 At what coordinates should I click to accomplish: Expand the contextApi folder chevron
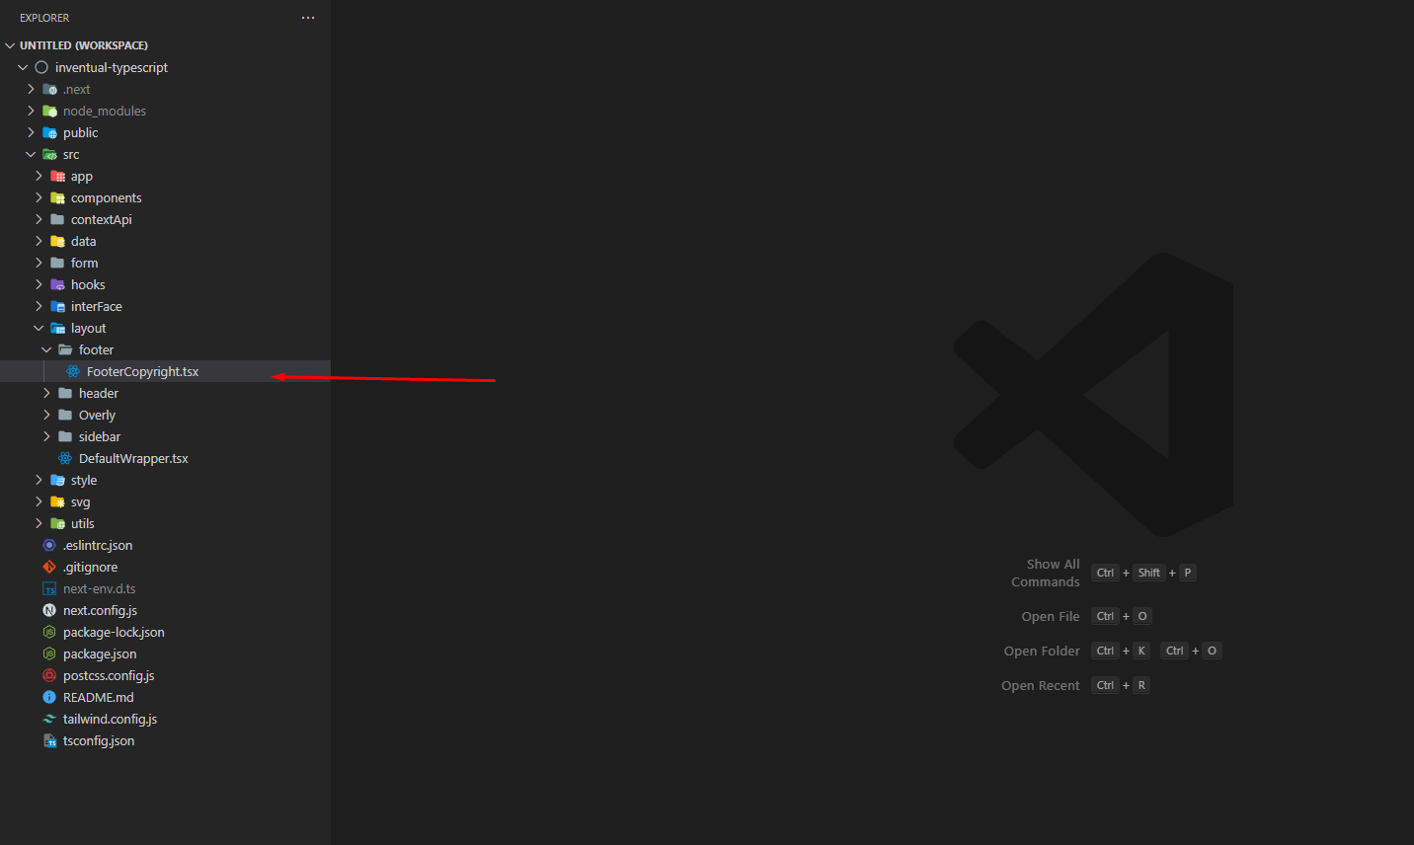[39, 219]
